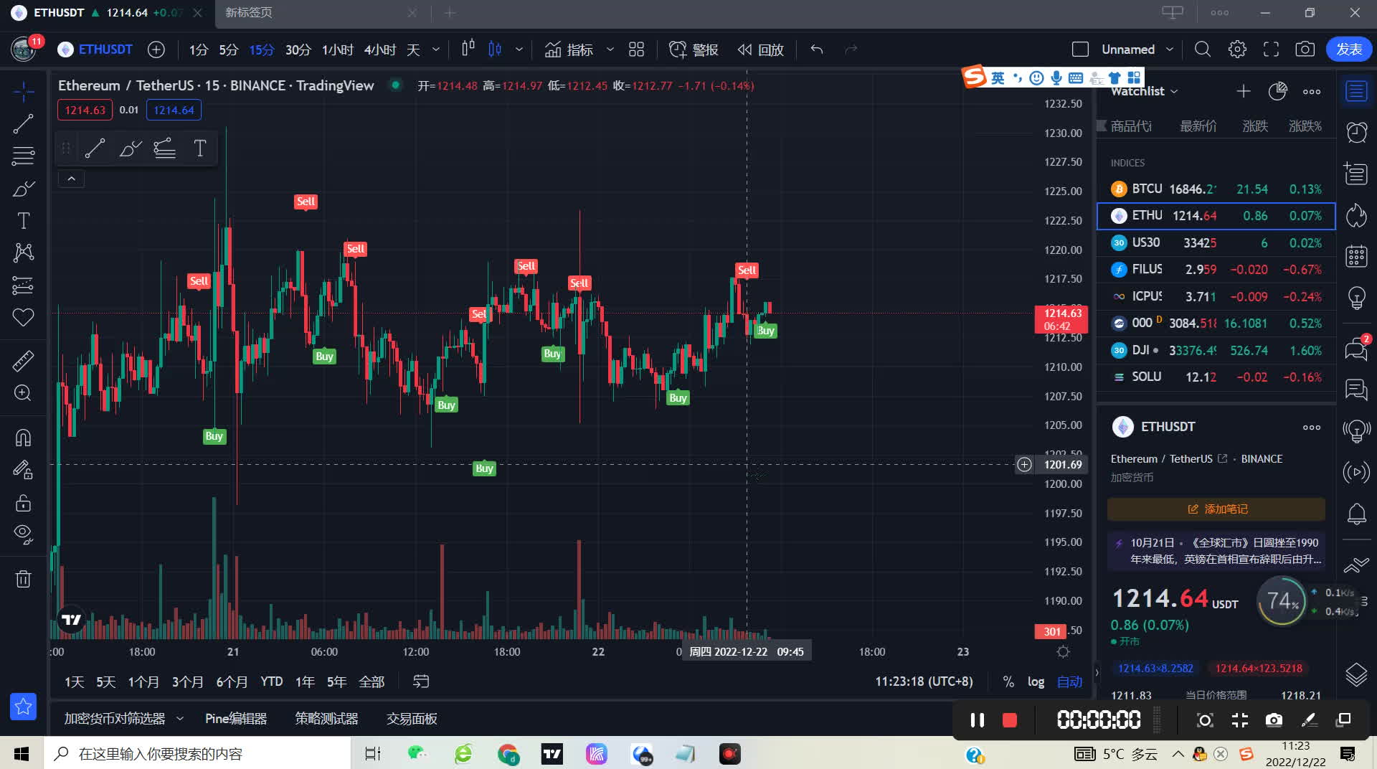Toggle log scale on price axis
This screenshot has width=1377, height=769.
1036,681
